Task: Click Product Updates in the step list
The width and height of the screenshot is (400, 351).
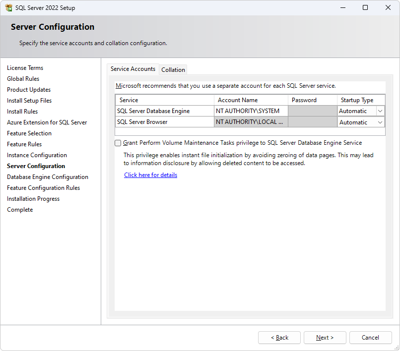Action: click(29, 90)
